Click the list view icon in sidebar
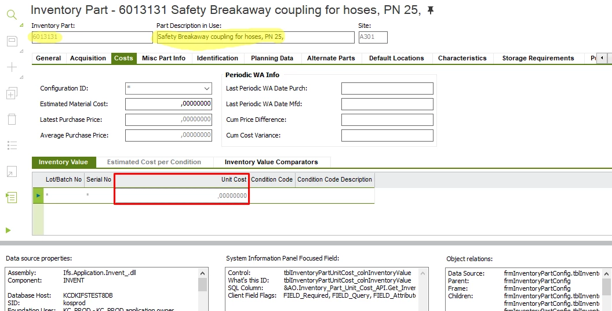This screenshot has height=311, width=612. tap(12, 145)
